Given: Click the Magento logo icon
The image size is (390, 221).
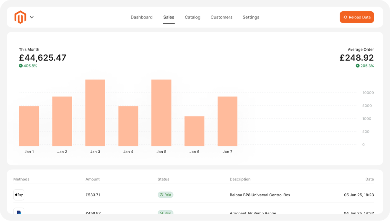Looking at the screenshot, I should coord(20,17).
